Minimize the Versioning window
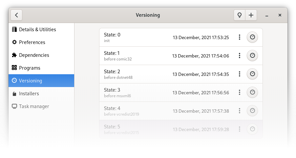Image resolution: width=296 pixels, height=158 pixels. pyautogui.click(x=267, y=15)
